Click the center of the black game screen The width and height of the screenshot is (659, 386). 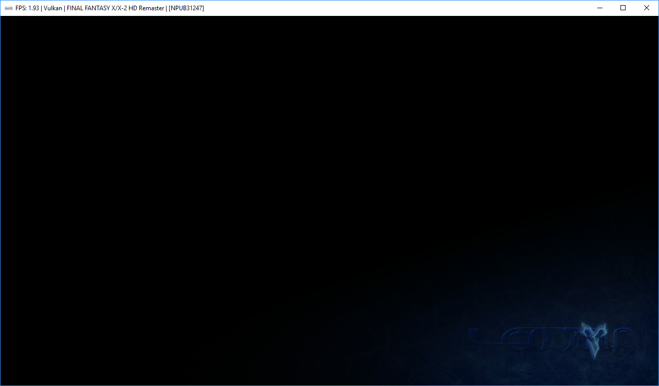tap(329, 200)
